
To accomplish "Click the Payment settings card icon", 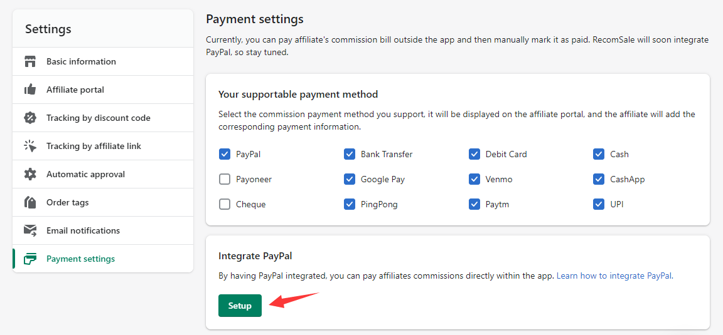I will (30, 259).
